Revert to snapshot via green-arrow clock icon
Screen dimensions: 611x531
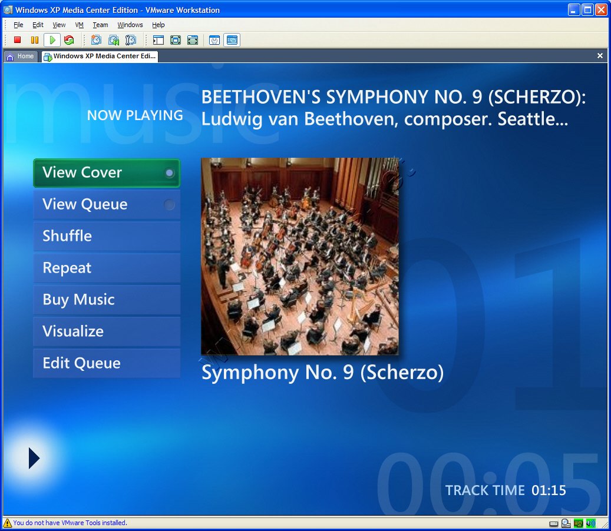(113, 39)
